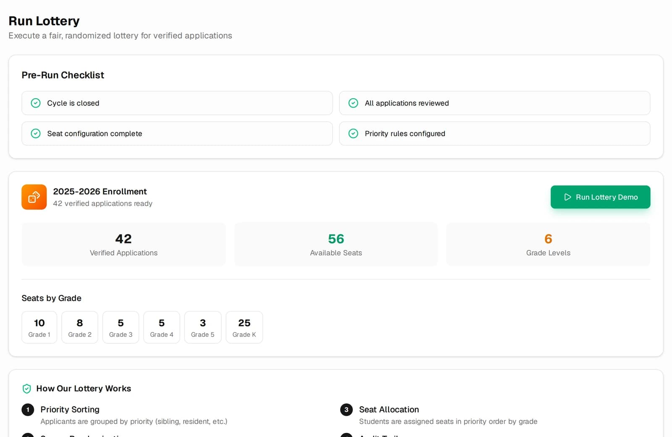Select the Grade 1 seats card
The width and height of the screenshot is (672, 437).
coord(39,327)
